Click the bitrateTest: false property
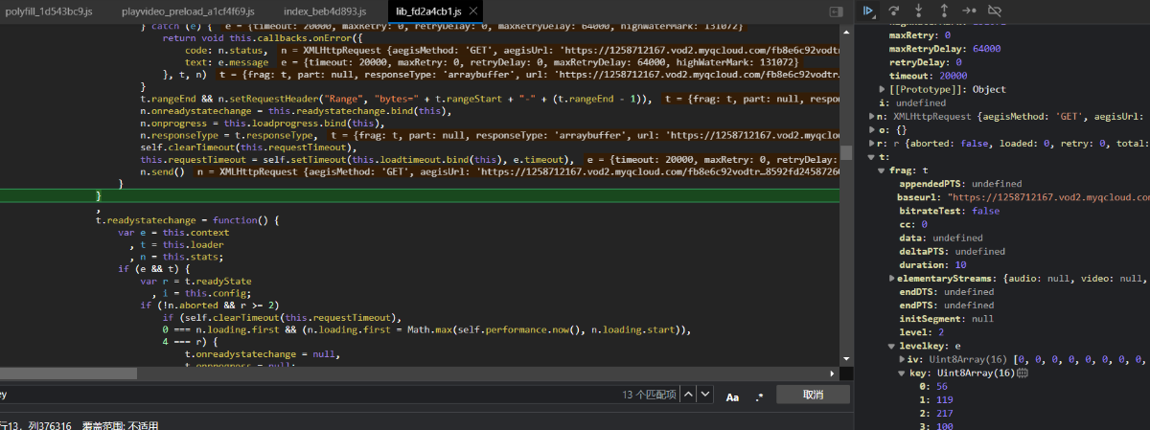Image resolution: width=1150 pixels, height=430 pixels. pyautogui.click(x=948, y=211)
